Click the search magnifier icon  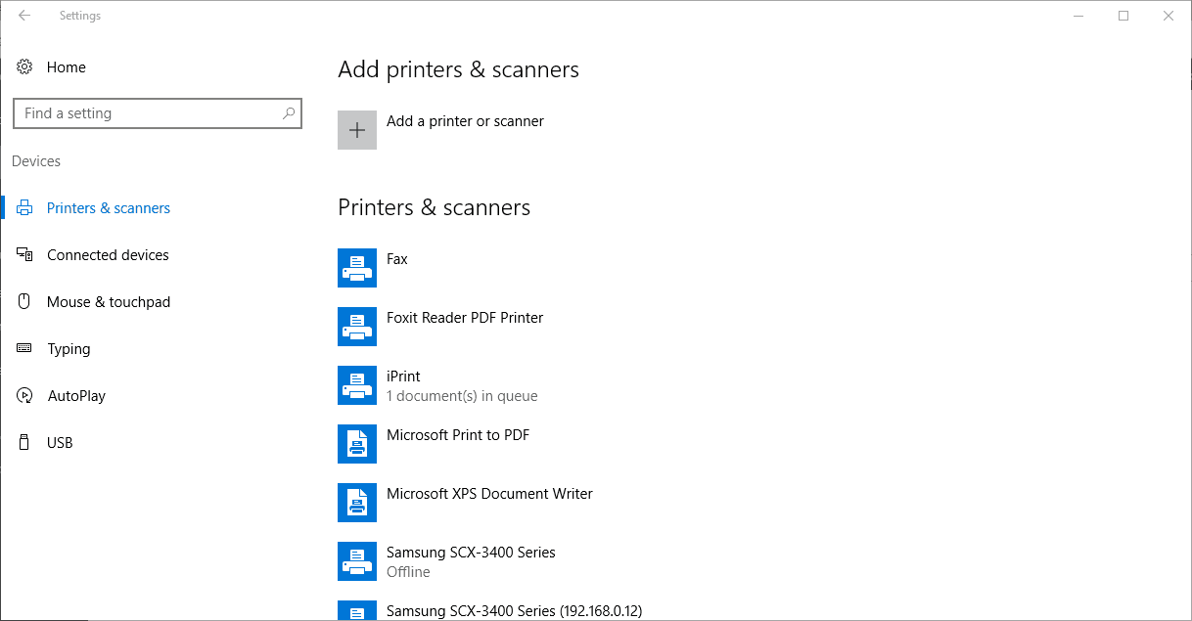289,113
